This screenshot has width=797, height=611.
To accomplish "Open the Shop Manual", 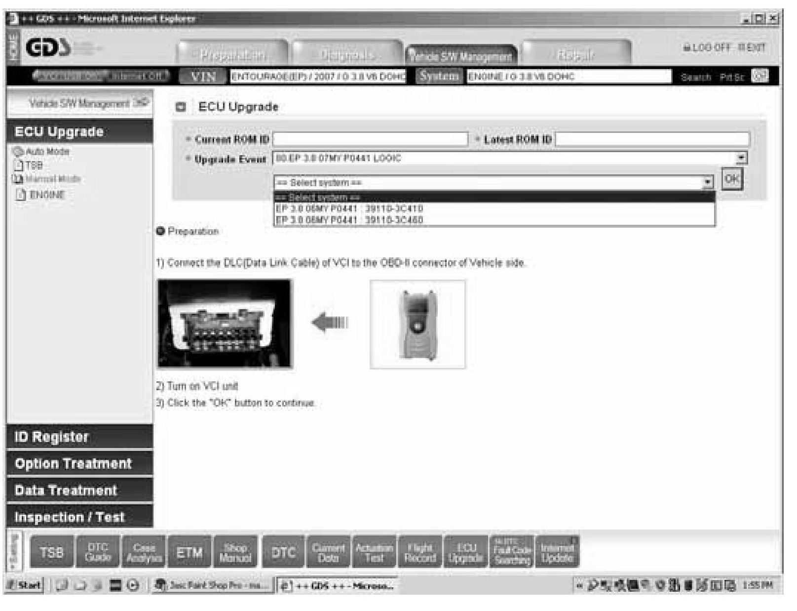I will [235, 552].
